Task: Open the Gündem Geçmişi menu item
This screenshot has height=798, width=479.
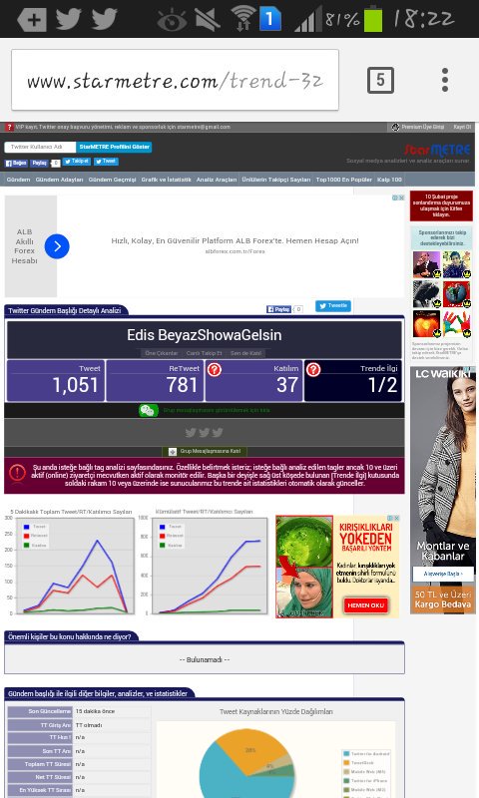Action: click(x=112, y=180)
